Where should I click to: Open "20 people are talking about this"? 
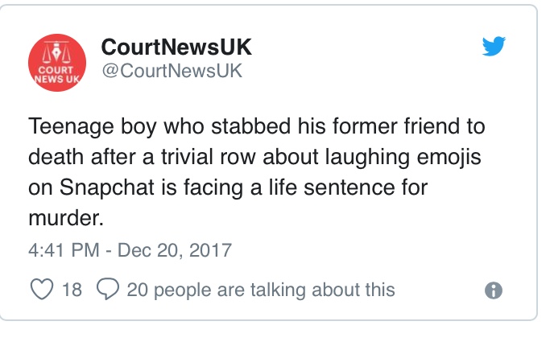click(261, 289)
